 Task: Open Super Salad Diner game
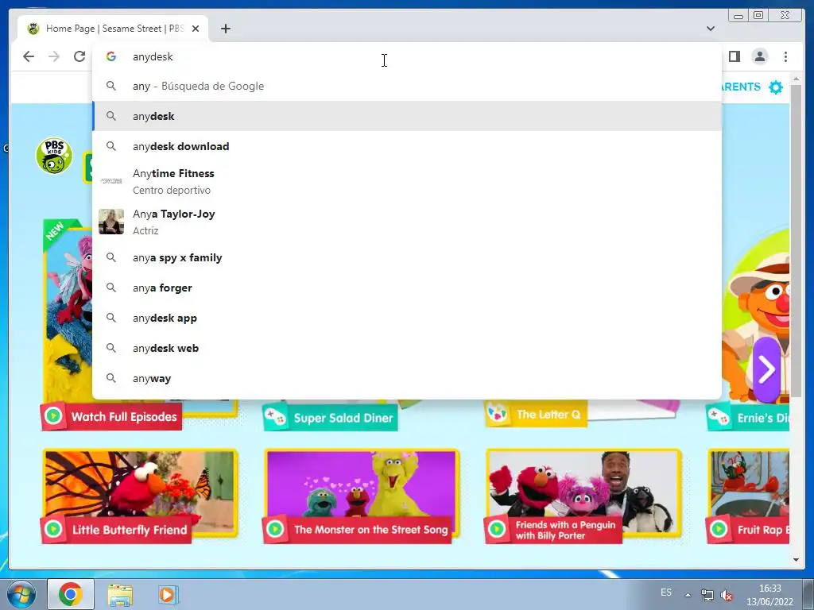tap(330, 418)
